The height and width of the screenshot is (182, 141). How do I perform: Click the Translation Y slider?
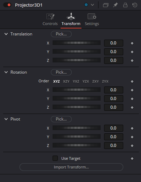[x=77, y=51]
